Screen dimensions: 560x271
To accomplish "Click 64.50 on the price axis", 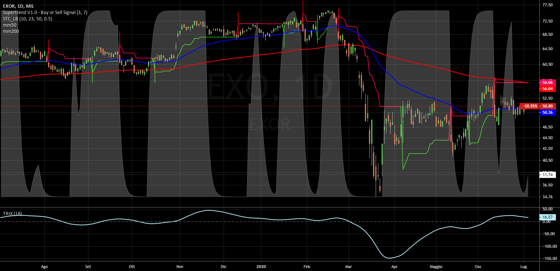I will 547,49.
